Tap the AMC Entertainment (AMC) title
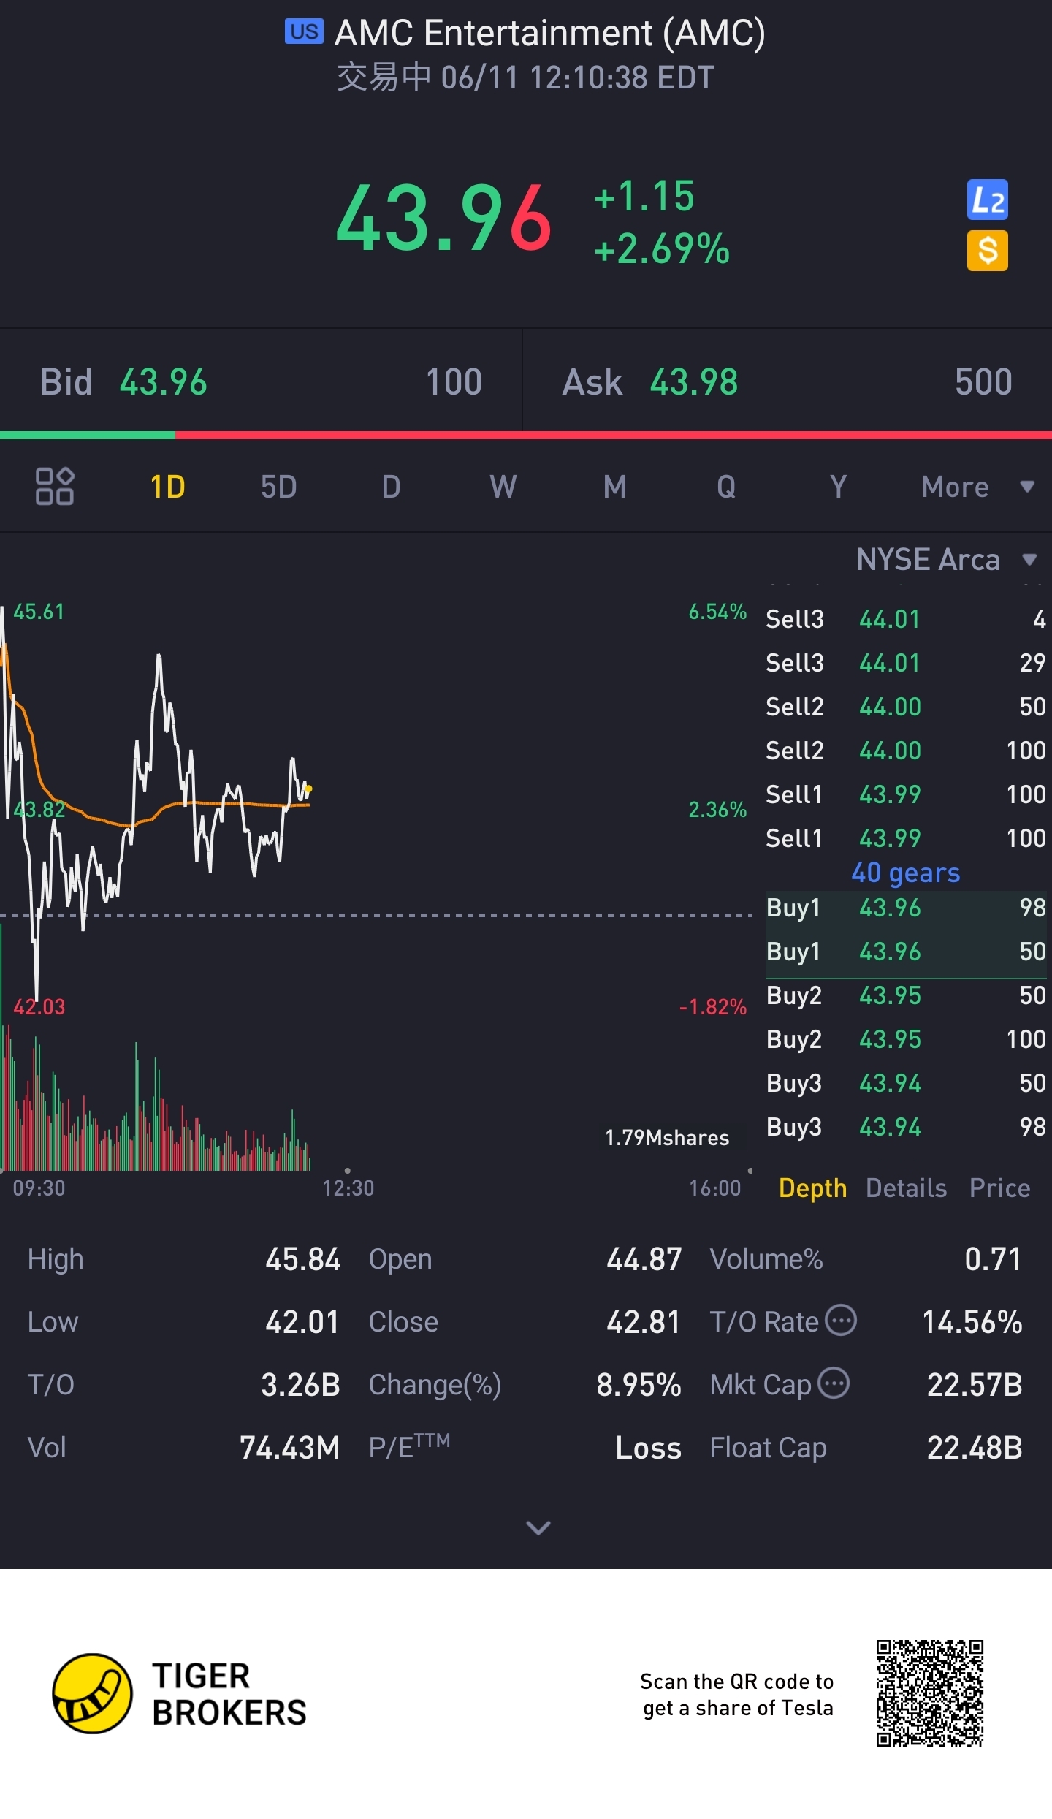This screenshot has height=1819, width=1052. pos(549,33)
